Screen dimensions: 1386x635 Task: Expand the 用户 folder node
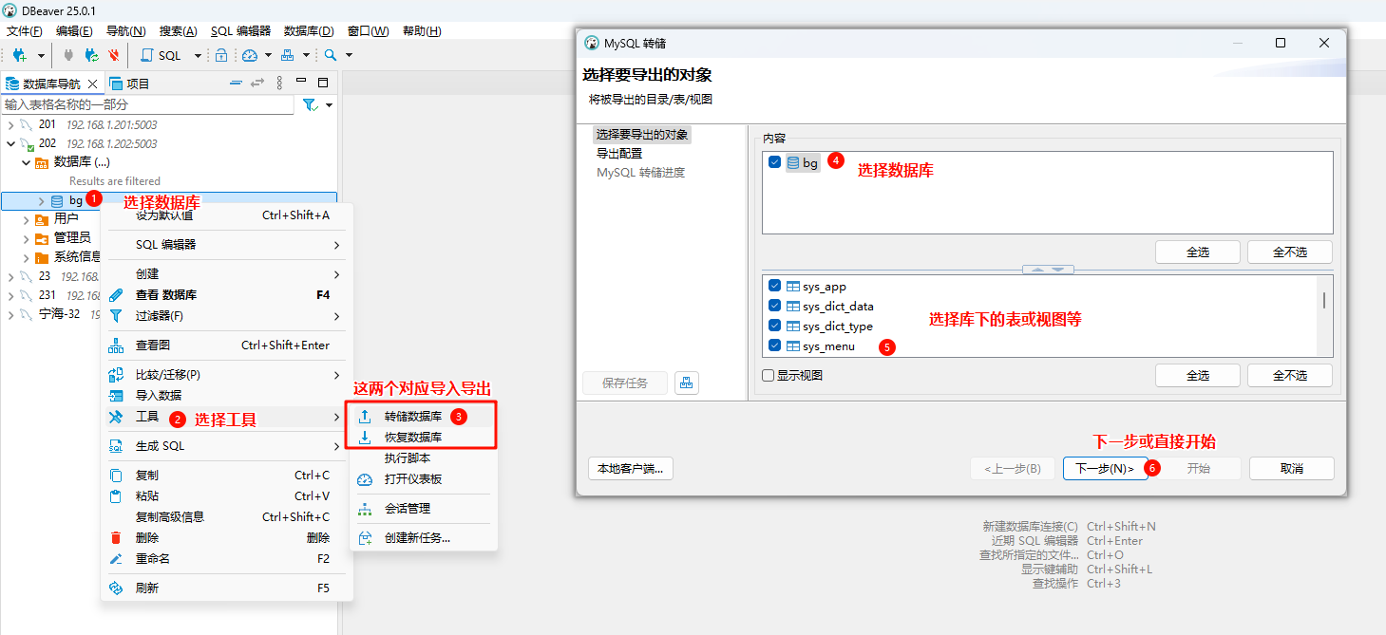(x=27, y=218)
